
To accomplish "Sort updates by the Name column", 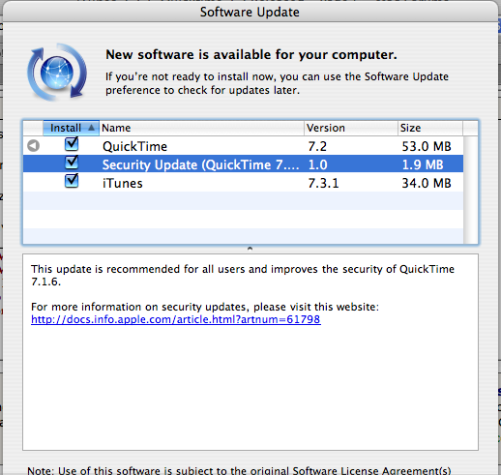I will coord(201,128).
